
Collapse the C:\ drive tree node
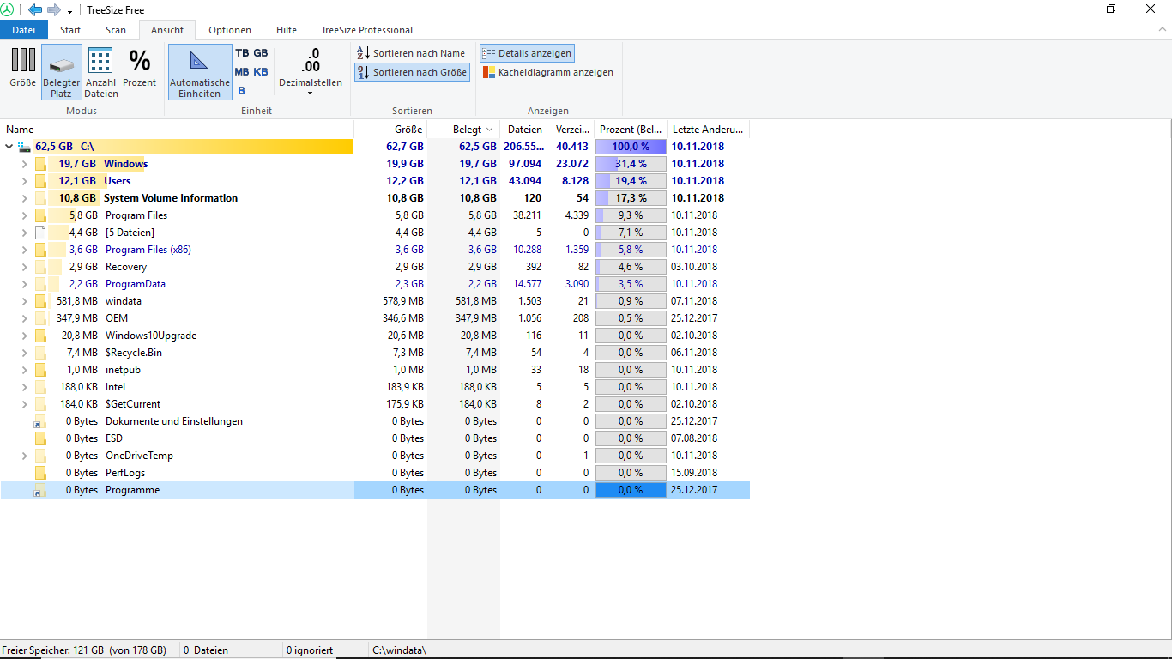point(9,147)
